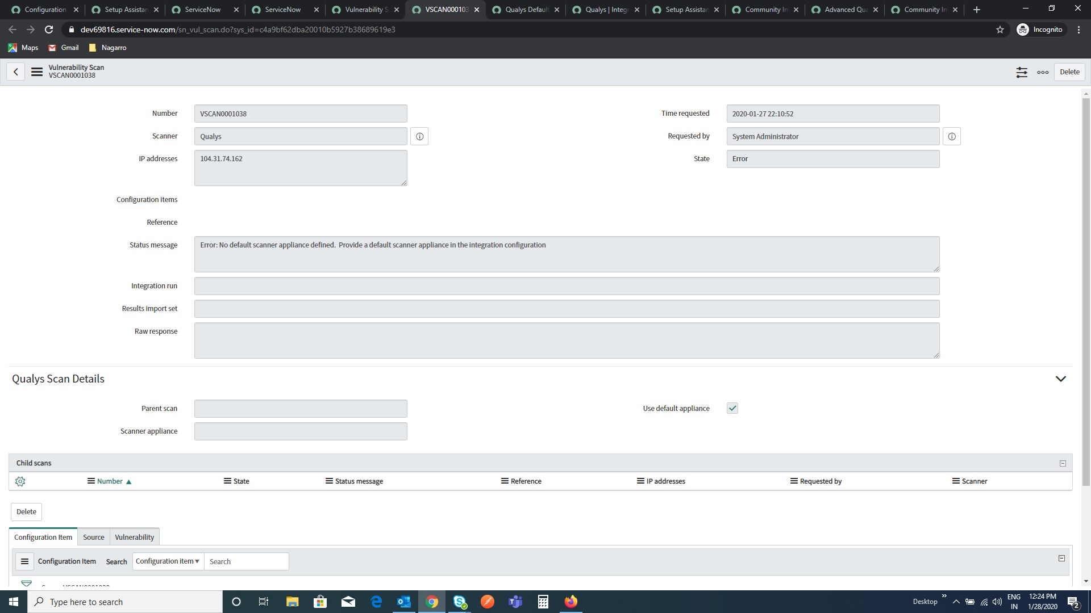This screenshot has width=1091, height=613.
Task: Open the Gmail bookmark
Action: (64, 48)
